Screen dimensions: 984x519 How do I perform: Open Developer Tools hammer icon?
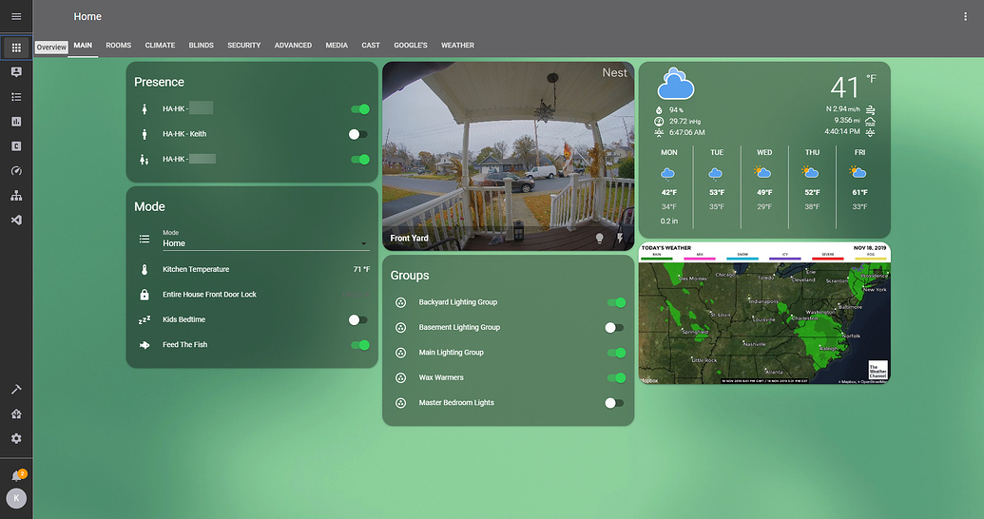coord(16,390)
